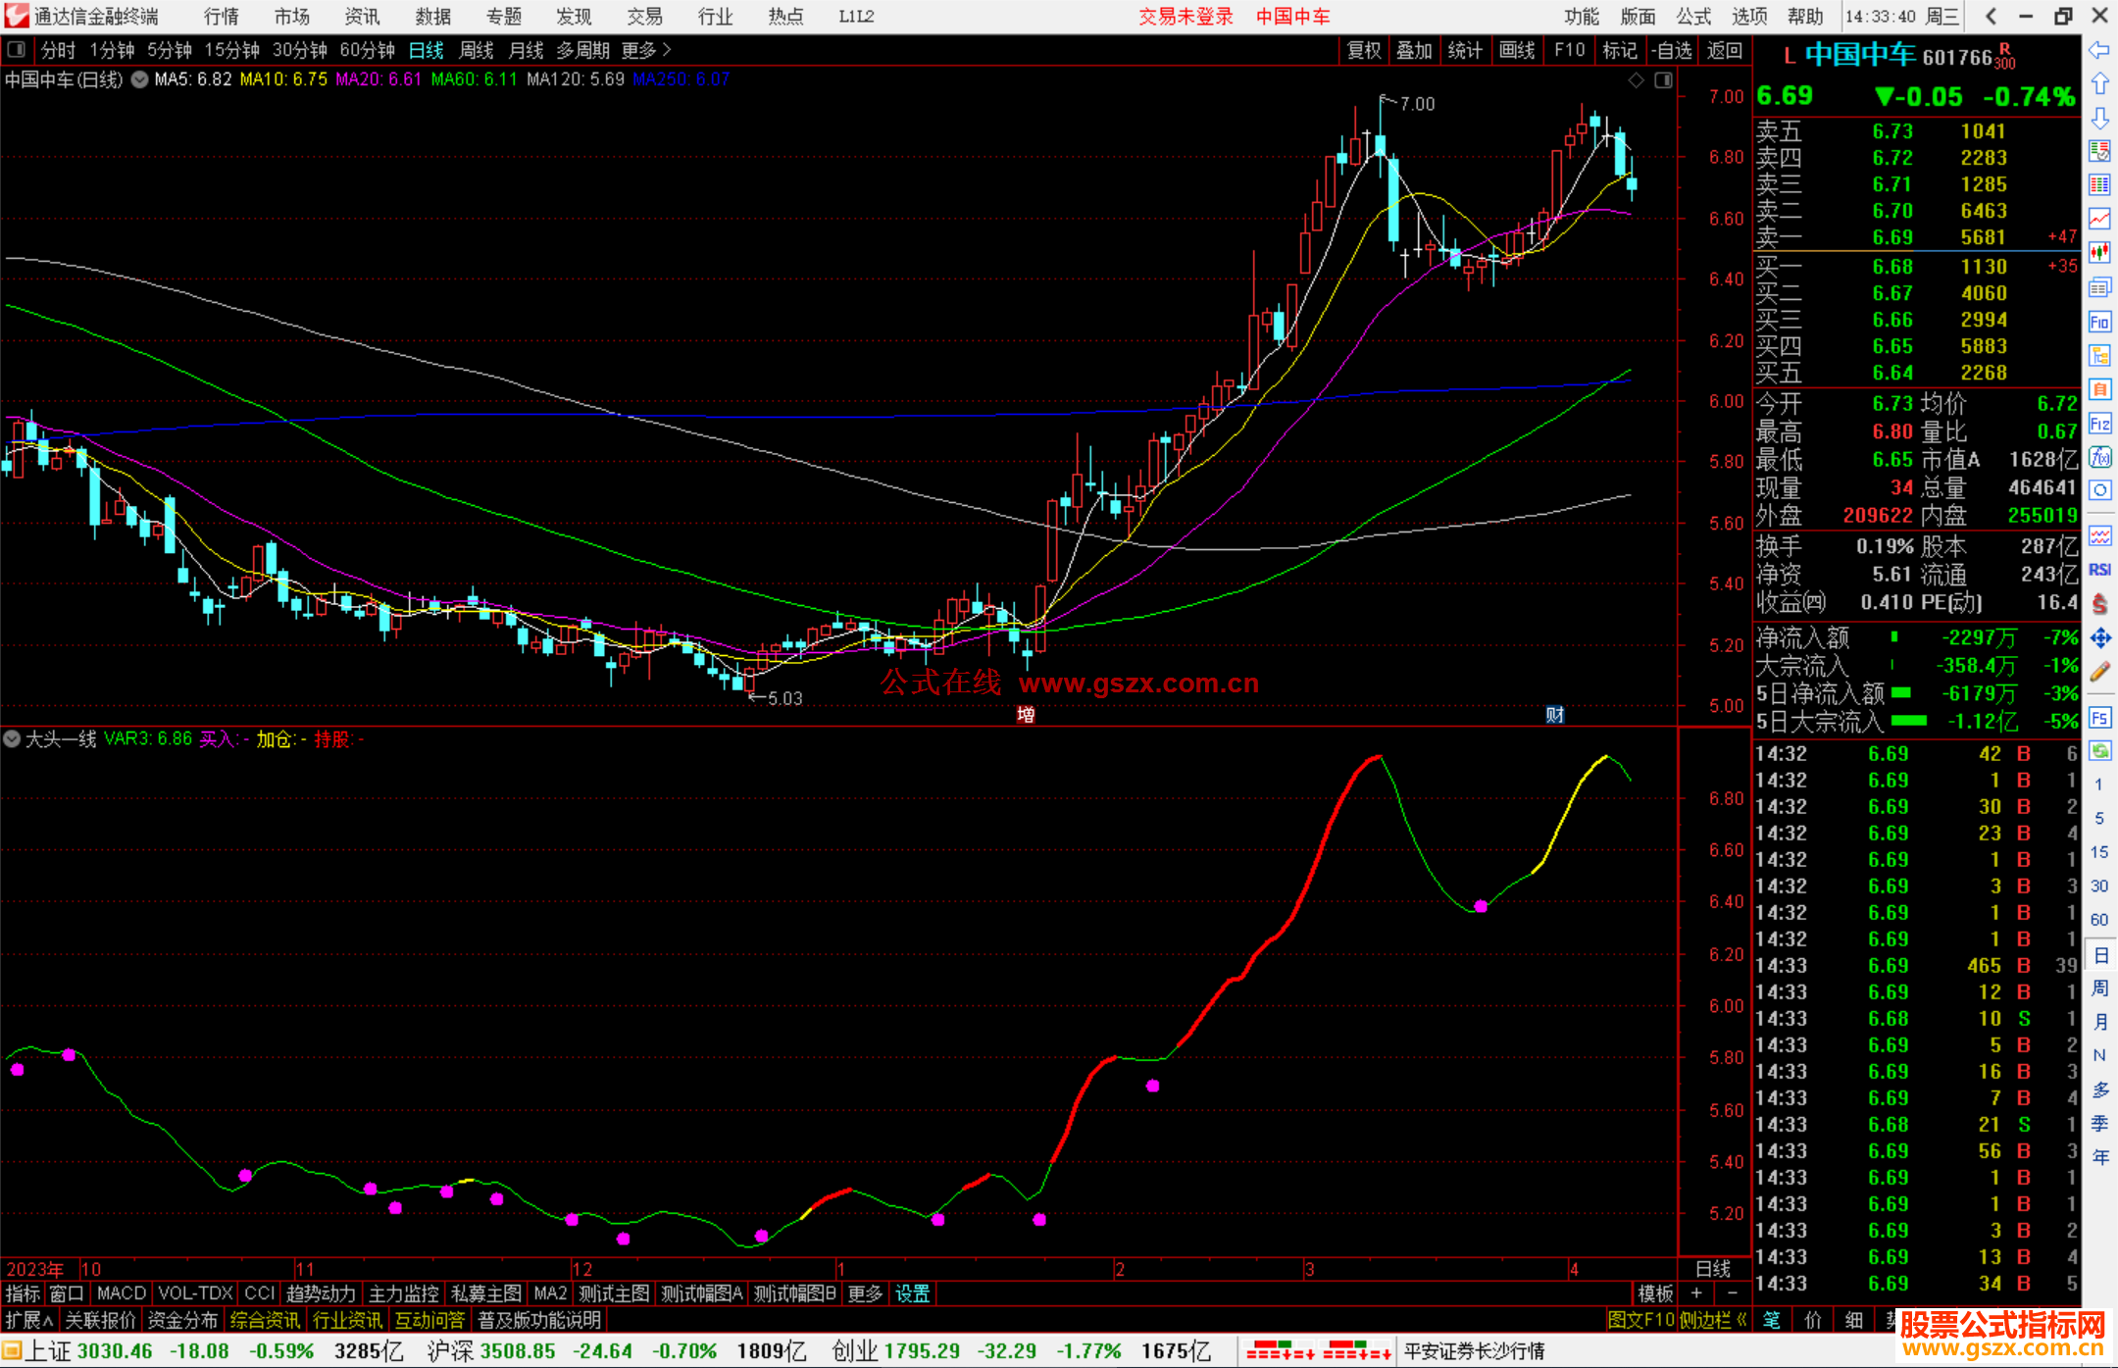Click the F12 sidebar icon
The image size is (2118, 1368).
(x=2099, y=424)
